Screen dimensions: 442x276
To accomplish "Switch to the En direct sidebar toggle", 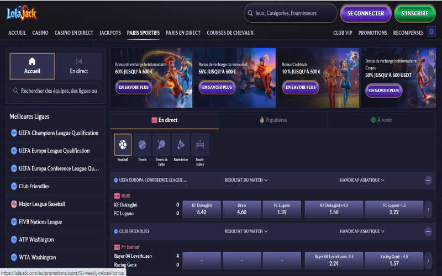I will coord(78,66).
